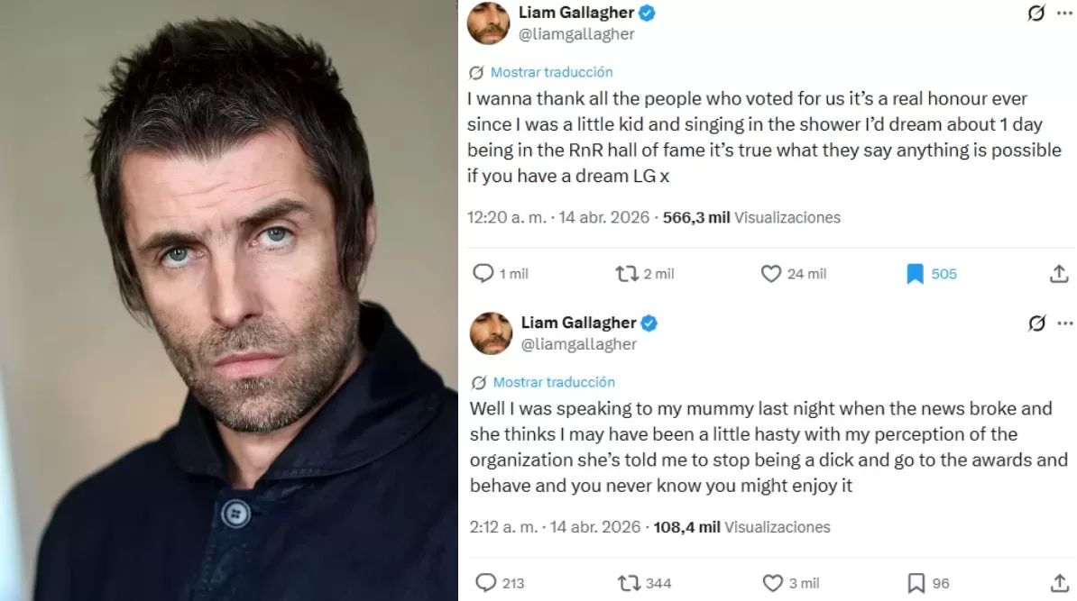Like the second tweet with 3 mil likes

pyautogui.click(x=774, y=583)
